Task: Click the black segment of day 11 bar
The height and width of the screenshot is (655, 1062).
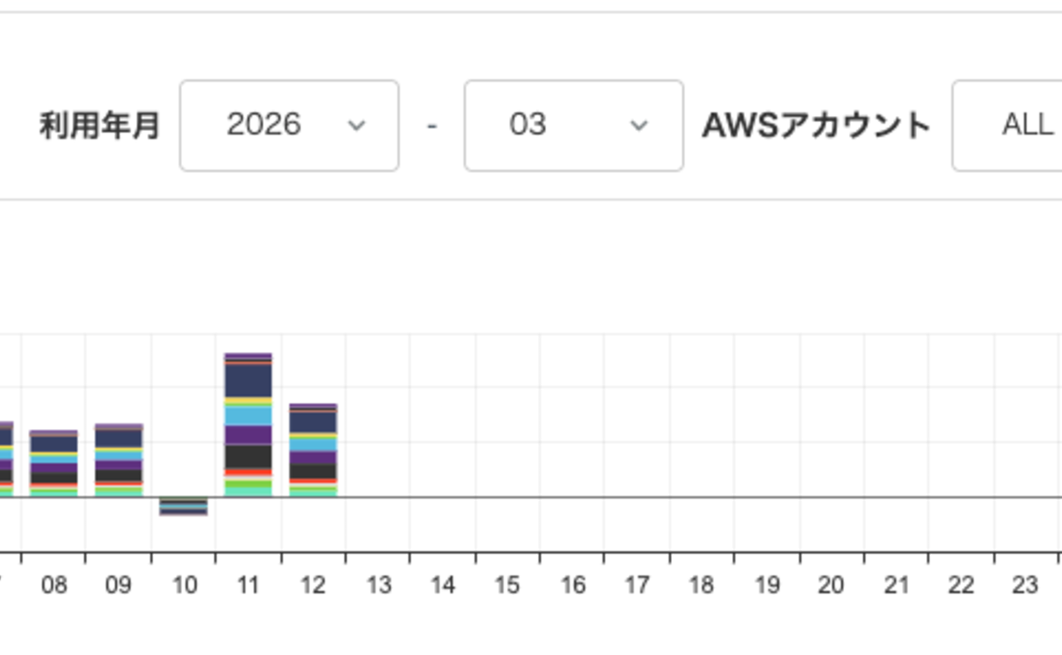Action: [x=248, y=456]
